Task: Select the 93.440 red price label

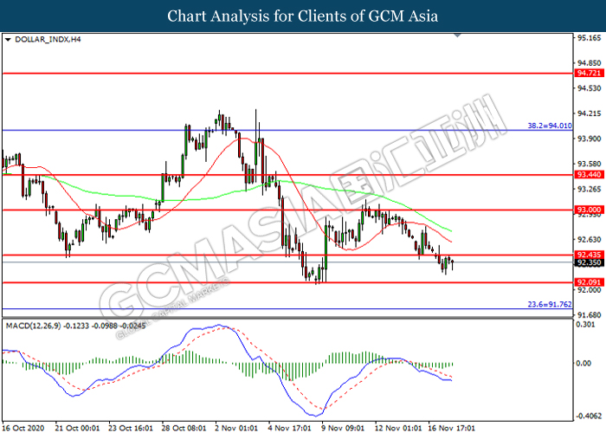Action: point(589,175)
